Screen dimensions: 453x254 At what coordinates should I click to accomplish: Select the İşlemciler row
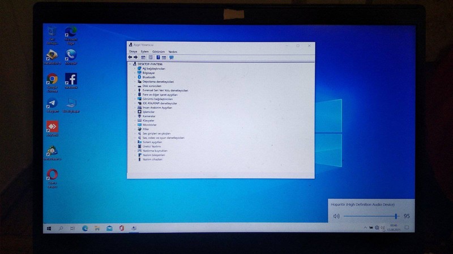[146, 112]
